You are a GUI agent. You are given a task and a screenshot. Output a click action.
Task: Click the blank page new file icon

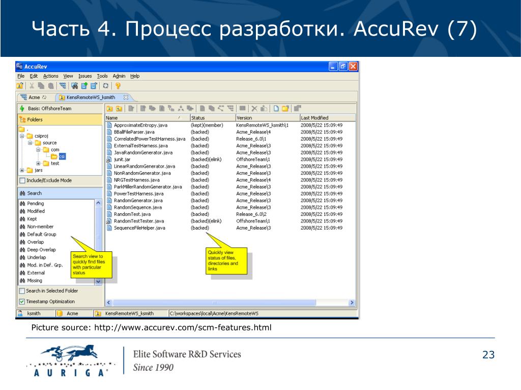click(276, 109)
